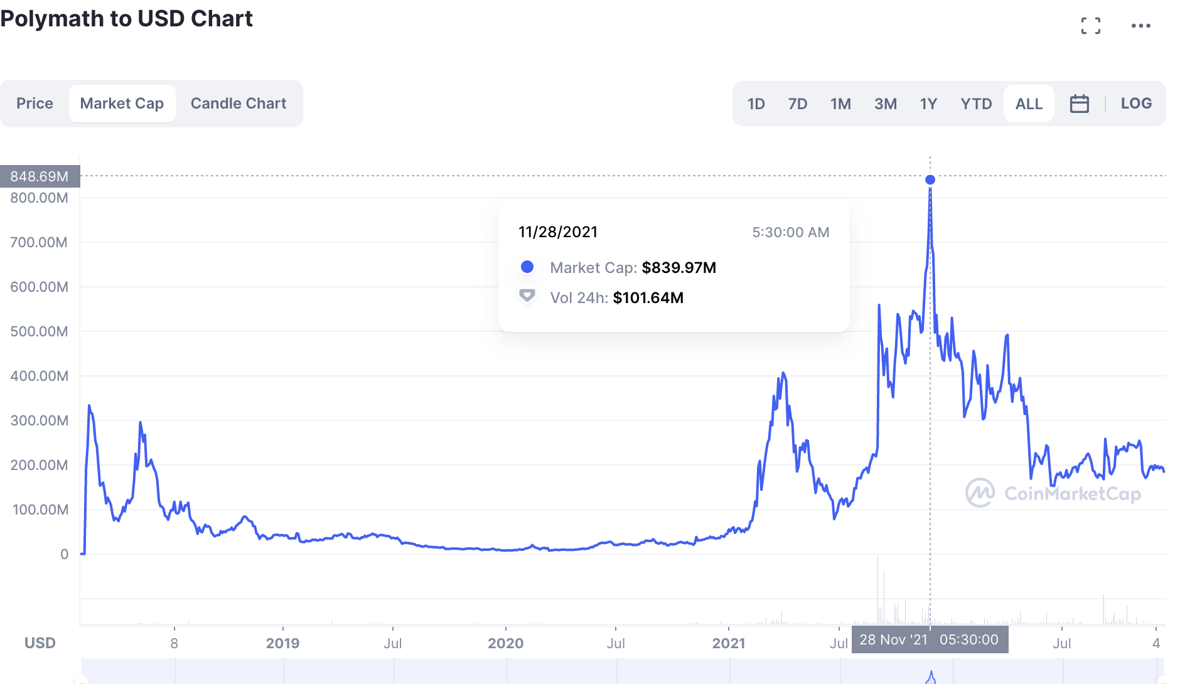Viewport: 1185px width, 684px height.
Task: Switch to Candle Chart view
Action: (x=239, y=104)
